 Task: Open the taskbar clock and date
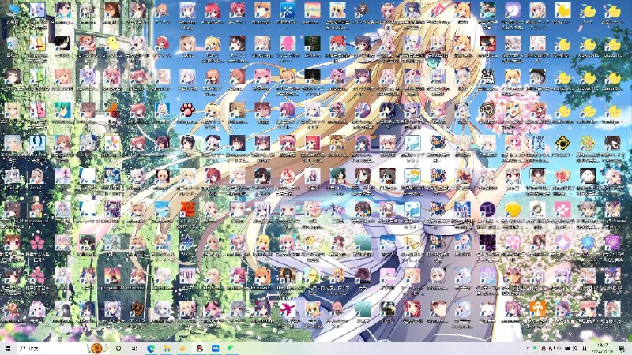coord(603,348)
